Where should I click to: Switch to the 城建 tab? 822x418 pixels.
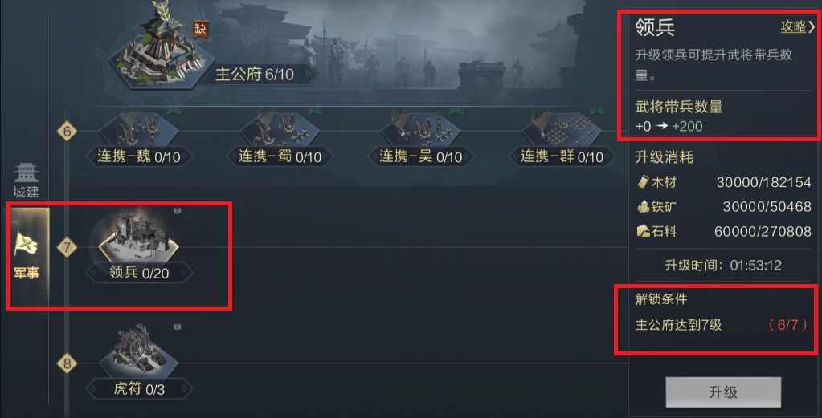coord(27,181)
